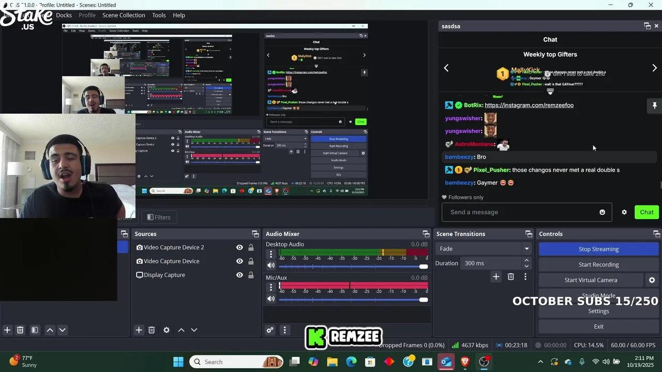
Task: Mute Desktop Audio speaker icon
Action: (270, 266)
